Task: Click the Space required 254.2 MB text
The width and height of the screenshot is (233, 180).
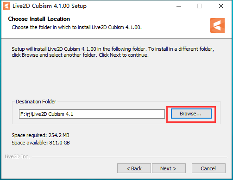Action: [40, 135]
